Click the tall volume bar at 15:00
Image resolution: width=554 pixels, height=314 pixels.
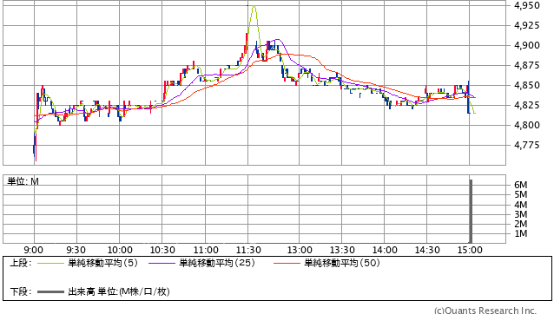[x=471, y=212]
